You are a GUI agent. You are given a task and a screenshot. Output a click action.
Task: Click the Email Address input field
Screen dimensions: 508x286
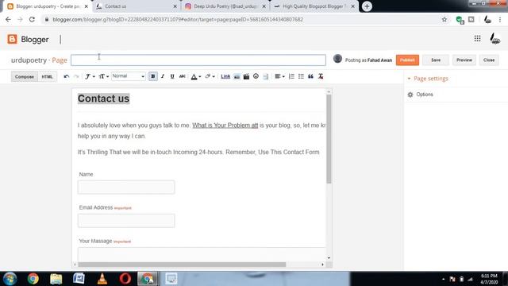click(126, 221)
